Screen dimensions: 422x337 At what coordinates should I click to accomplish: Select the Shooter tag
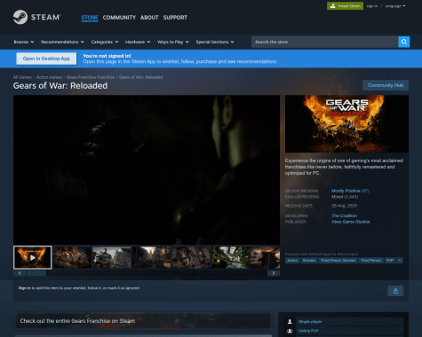click(309, 261)
